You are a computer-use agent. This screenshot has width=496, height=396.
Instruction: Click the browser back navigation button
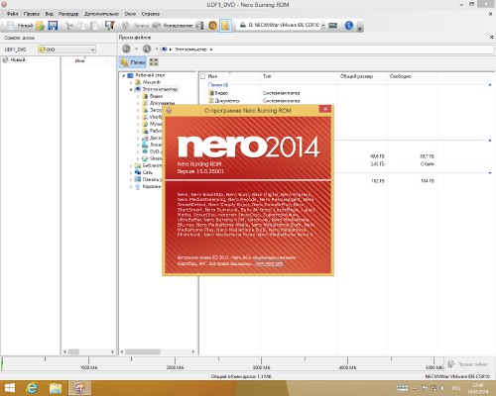(126, 49)
